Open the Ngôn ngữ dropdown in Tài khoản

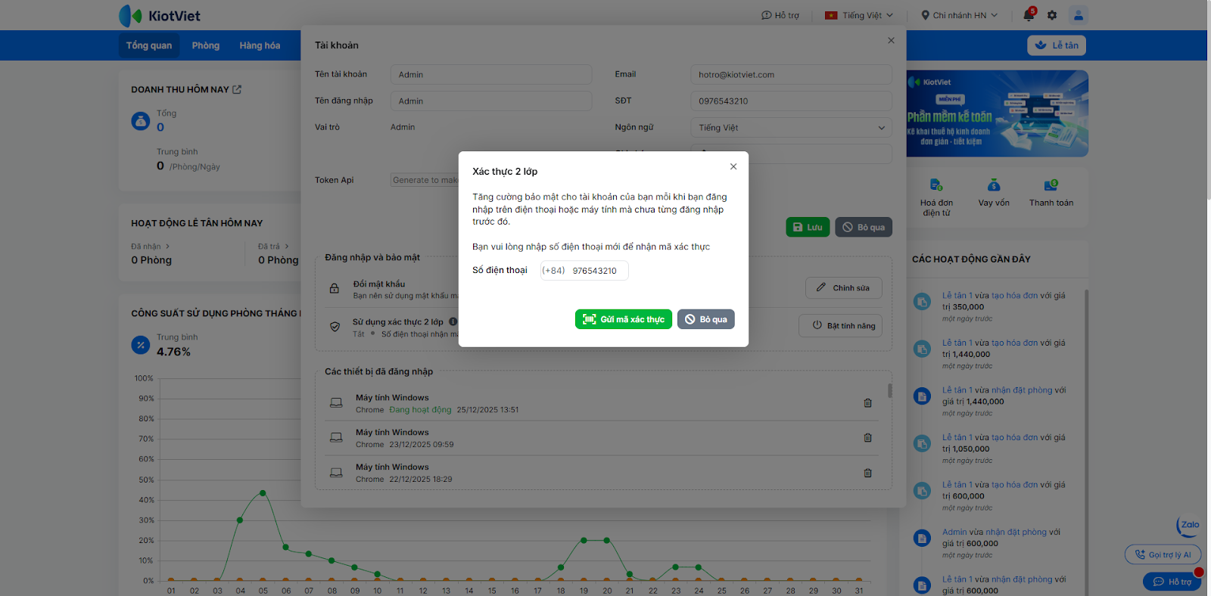coord(791,128)
